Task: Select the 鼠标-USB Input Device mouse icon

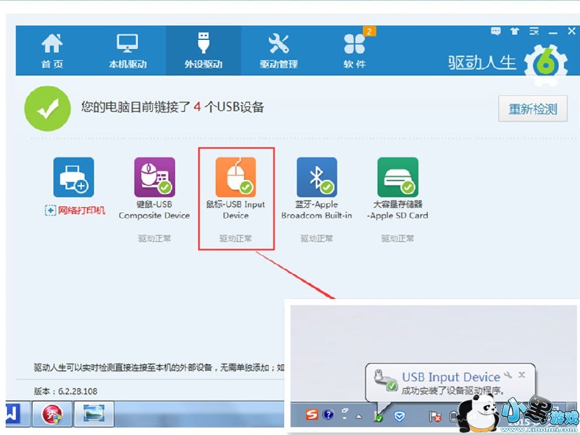Action: (x=236, y=177)
